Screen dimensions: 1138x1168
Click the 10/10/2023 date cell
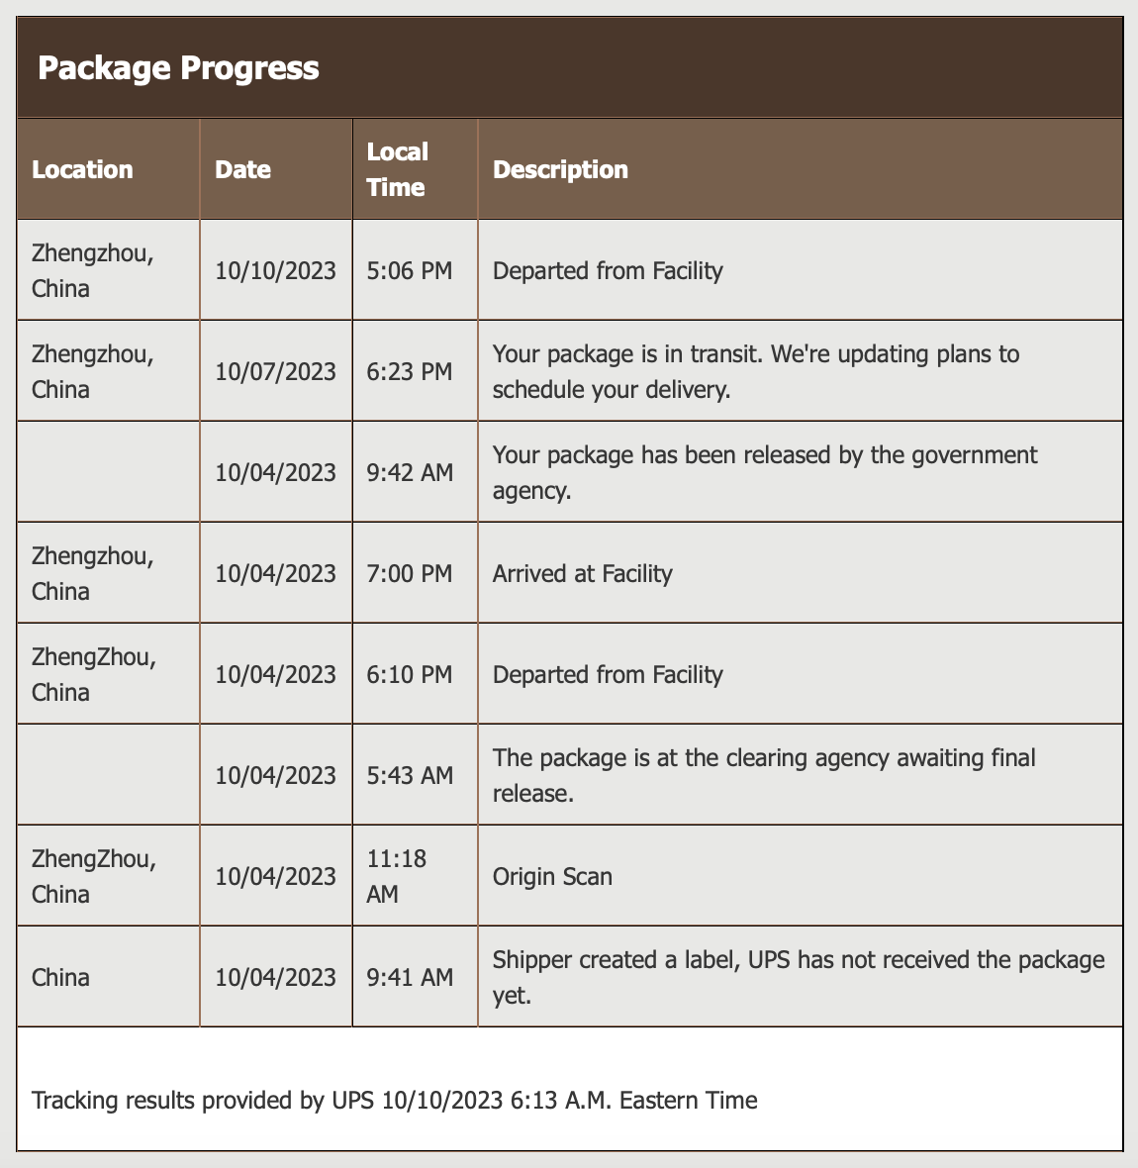pos(276,270)
